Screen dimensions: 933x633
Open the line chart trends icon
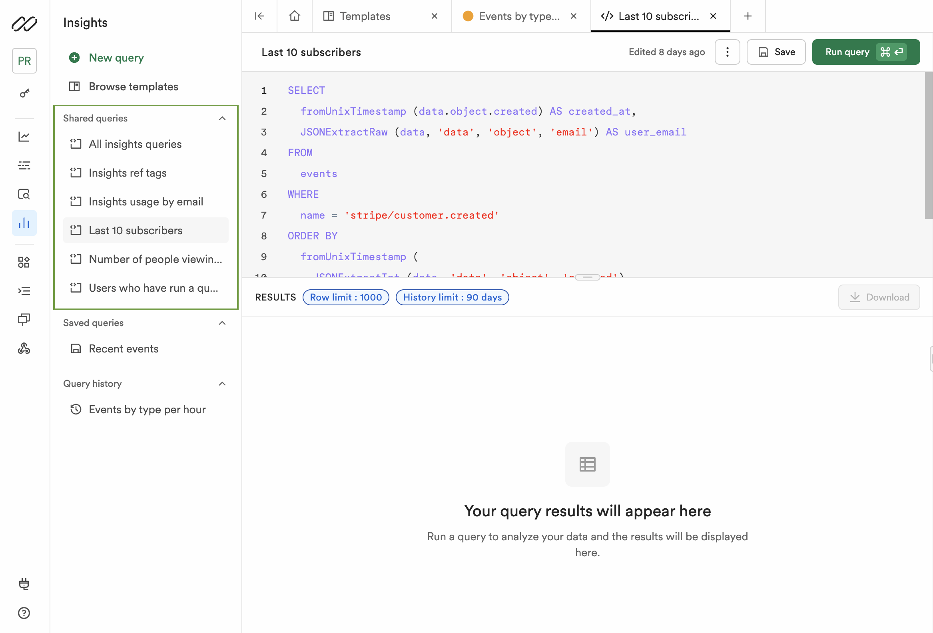24,137
